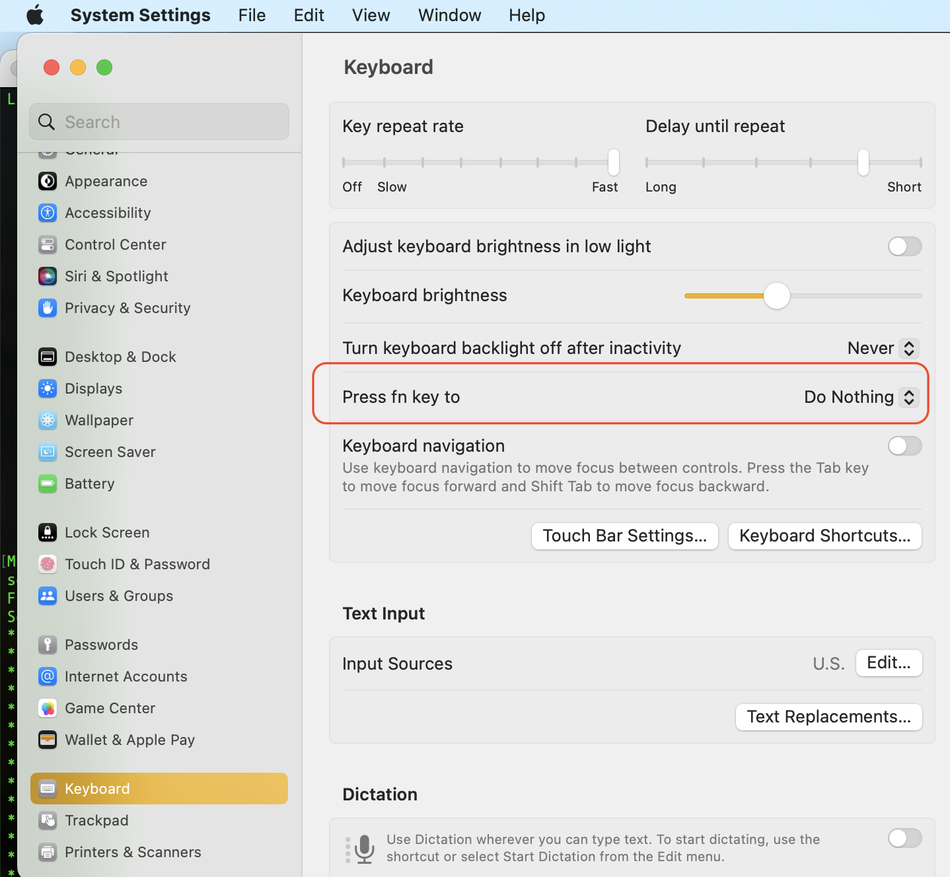The image size is (950, 877).
Task: Click the Key repeat rate slider thumb
Action: (614, 162)
